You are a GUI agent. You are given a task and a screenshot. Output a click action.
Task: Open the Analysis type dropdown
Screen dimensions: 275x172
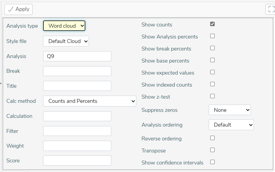tap(64, 26)
